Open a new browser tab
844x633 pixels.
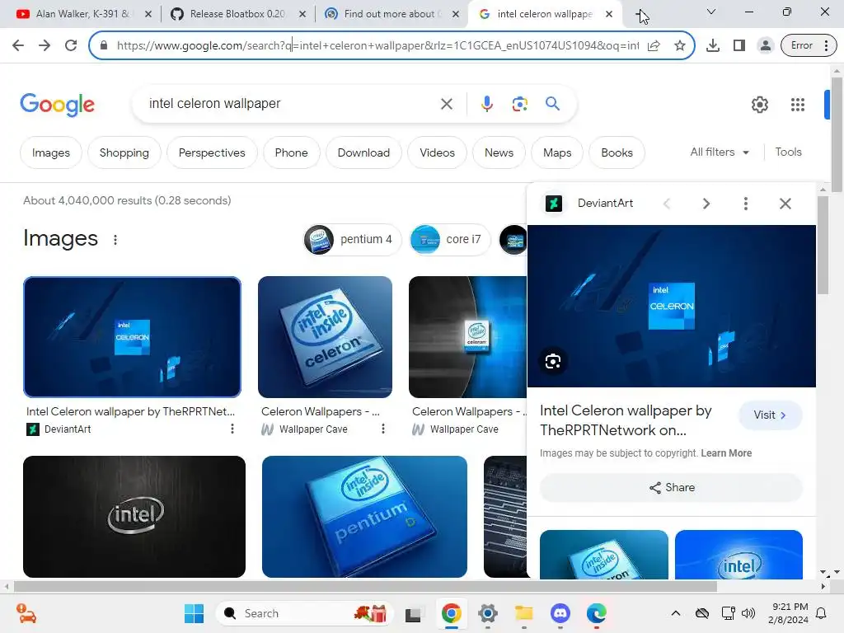coord(640,15)
